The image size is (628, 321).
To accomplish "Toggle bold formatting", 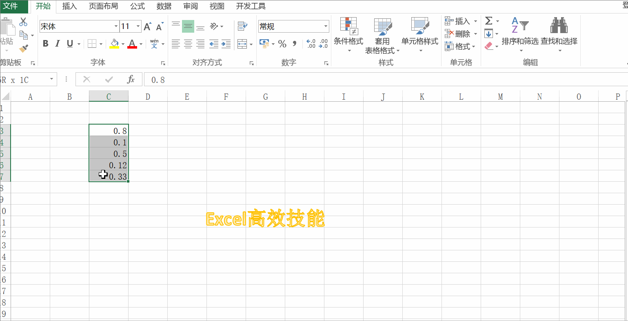I will tap(46, 44).
